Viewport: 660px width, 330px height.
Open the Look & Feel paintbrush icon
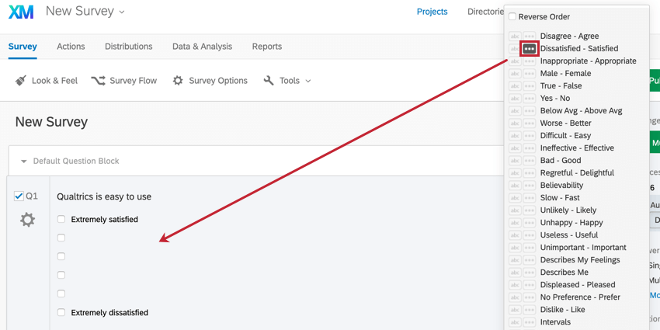click(x=21, y=81)
